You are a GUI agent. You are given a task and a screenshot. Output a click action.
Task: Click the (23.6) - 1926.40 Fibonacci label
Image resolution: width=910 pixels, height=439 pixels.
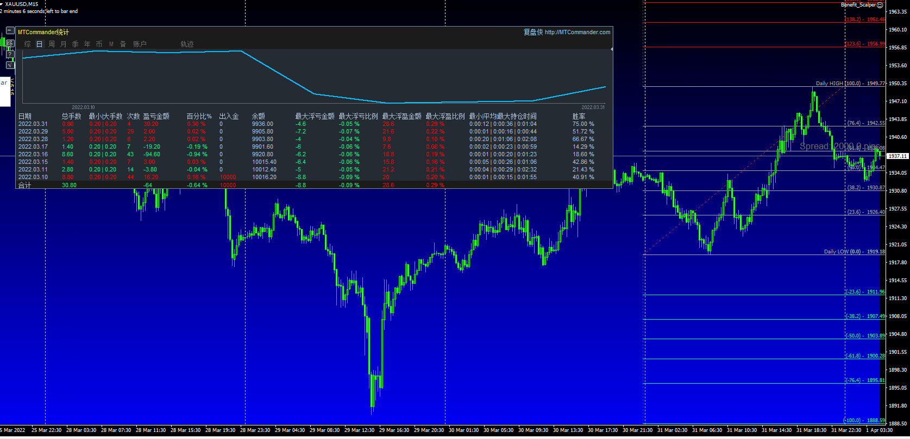pos(866,212)
